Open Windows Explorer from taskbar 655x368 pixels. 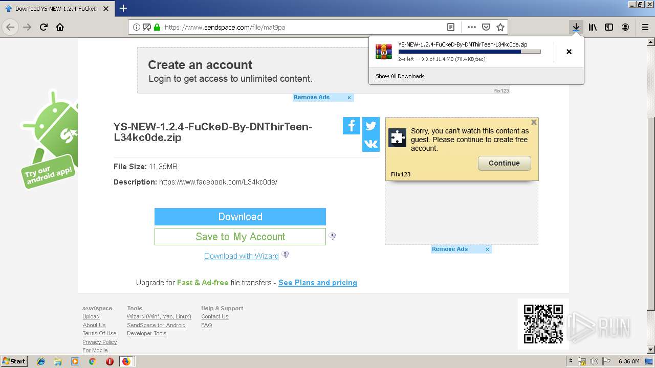coord(58,361)
